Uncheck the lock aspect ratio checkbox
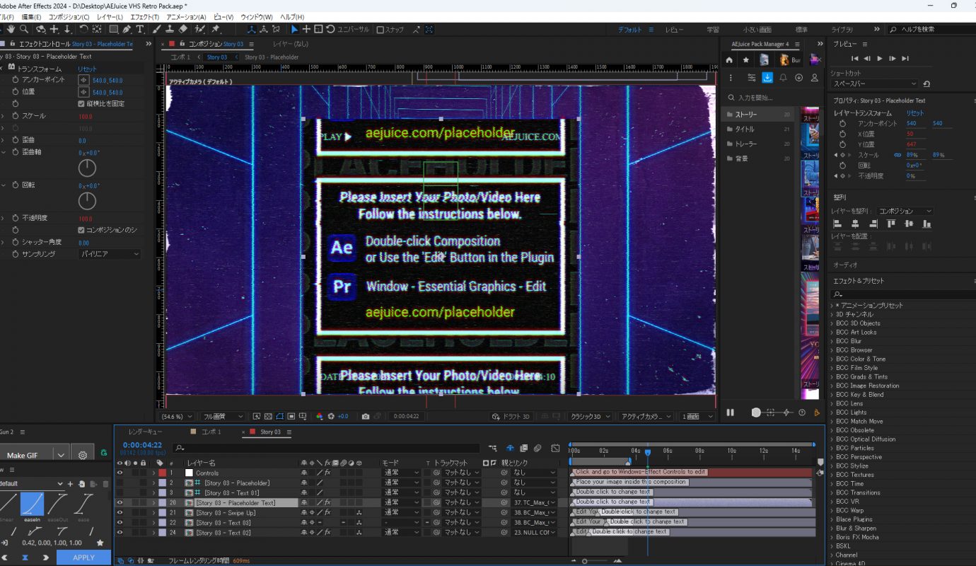Screen dimensions: 976x566 [81, 103]
